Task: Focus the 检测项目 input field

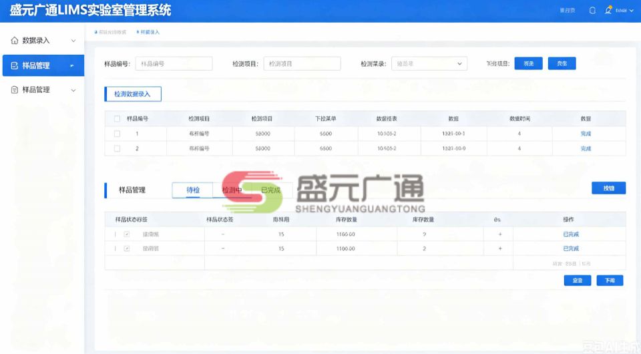Action: [302, 63]
